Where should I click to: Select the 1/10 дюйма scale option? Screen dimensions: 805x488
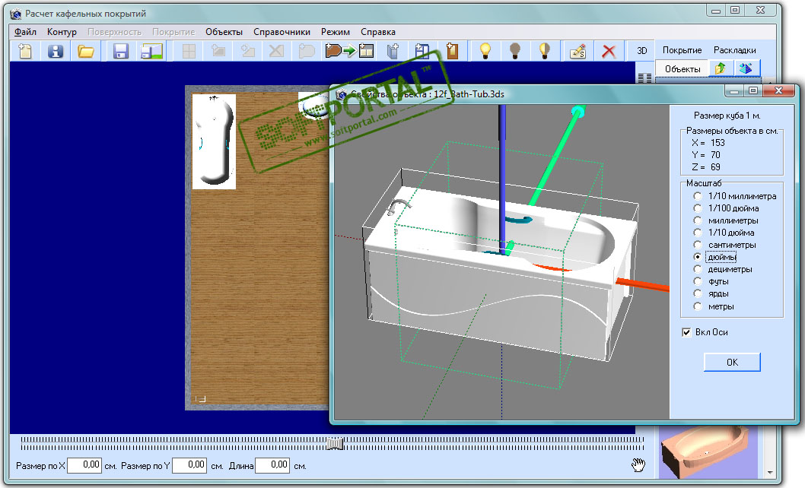pos(725,233)
